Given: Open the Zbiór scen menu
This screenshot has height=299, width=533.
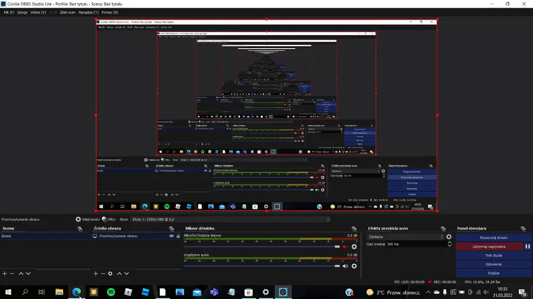Looking at the screenshot, I should click(68, 12).
